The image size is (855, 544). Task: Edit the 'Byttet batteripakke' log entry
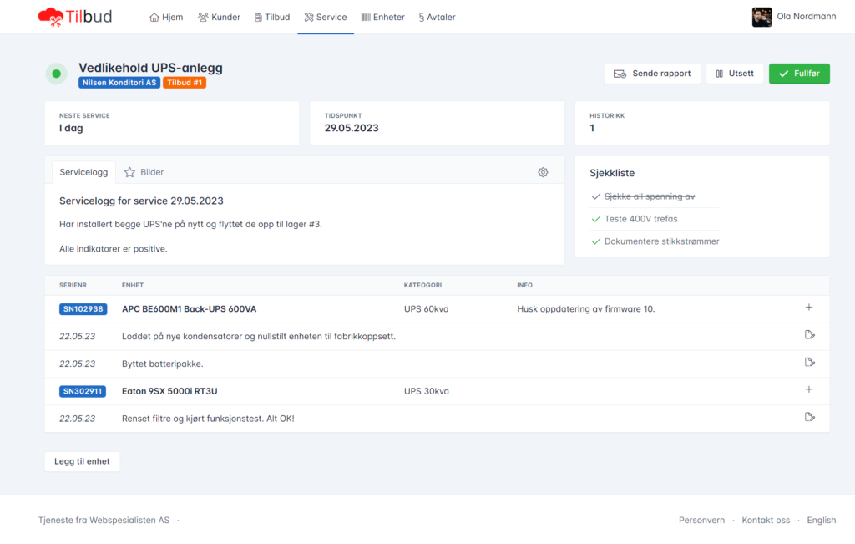808,363
